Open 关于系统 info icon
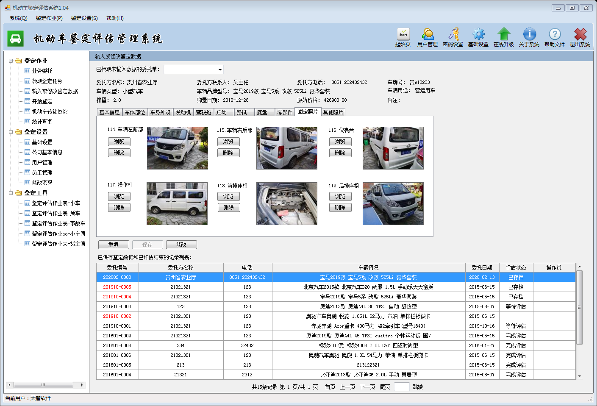This screenshot has width=597, height=406. click(529, 34)
